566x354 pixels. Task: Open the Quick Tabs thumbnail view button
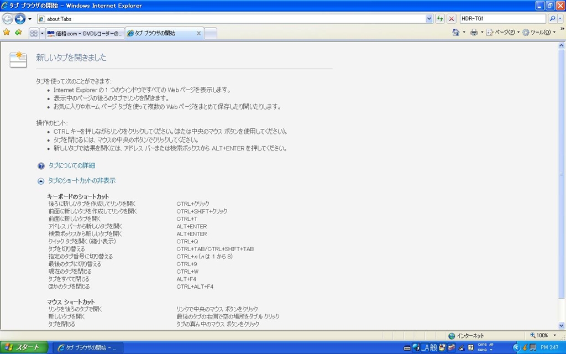[x=34, y=33]
